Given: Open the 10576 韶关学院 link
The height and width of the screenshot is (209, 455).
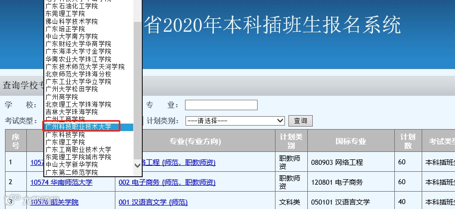Looking at the screenshot, I should [55, 202].
